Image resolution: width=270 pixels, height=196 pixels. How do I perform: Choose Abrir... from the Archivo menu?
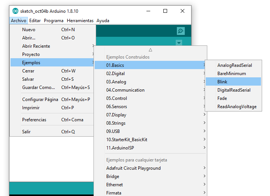click(52, 38)
